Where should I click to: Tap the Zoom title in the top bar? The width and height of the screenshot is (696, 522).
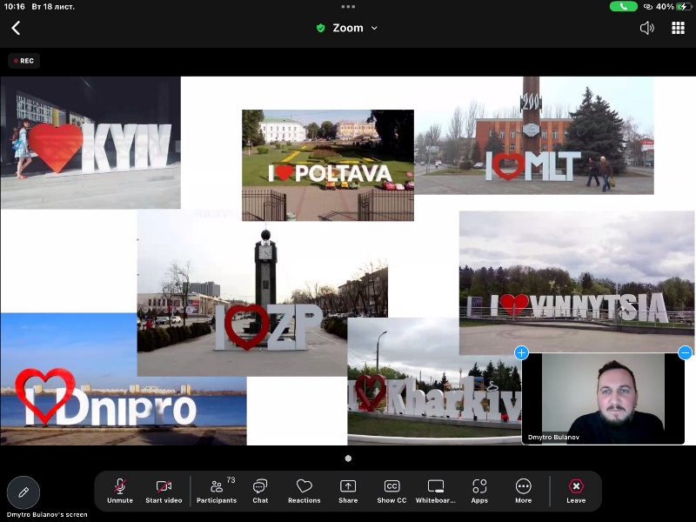click(346, 28)
